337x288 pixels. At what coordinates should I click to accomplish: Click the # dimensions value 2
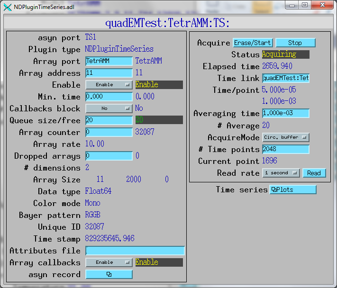[87, 167]
